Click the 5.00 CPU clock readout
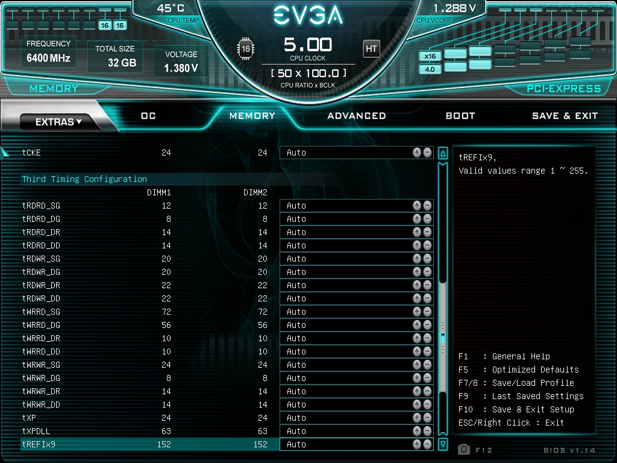The width and height of the screenshot is (617, 463). point(308,45)
